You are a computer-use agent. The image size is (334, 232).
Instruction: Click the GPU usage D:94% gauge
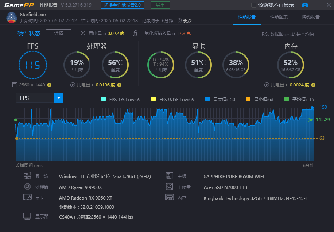pos(161,65)
